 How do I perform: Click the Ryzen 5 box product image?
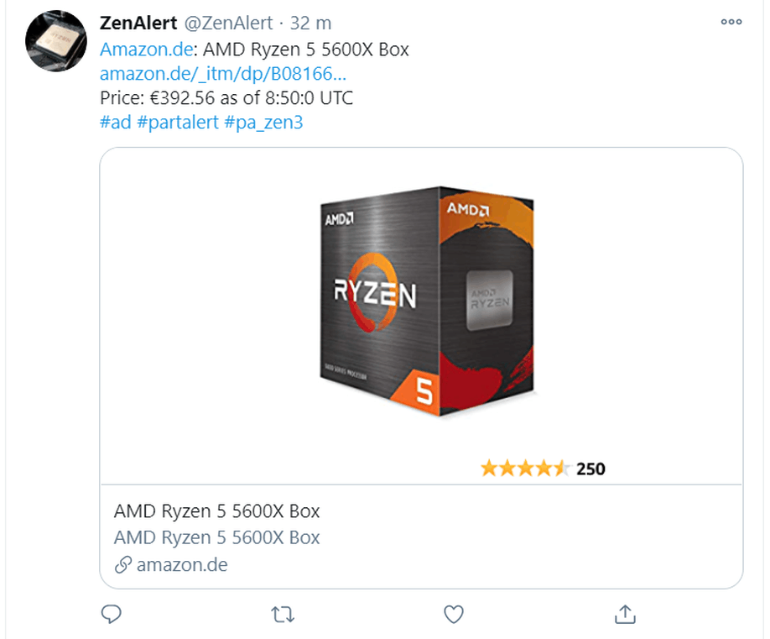point(428,302)
